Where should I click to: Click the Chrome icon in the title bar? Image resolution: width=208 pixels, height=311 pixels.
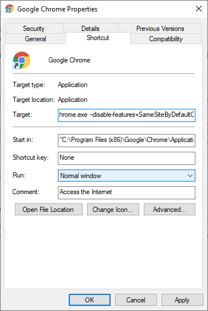point(10,9)
